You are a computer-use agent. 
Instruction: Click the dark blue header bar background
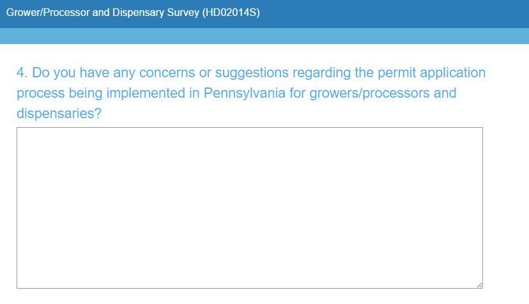(x=396, y=13)
